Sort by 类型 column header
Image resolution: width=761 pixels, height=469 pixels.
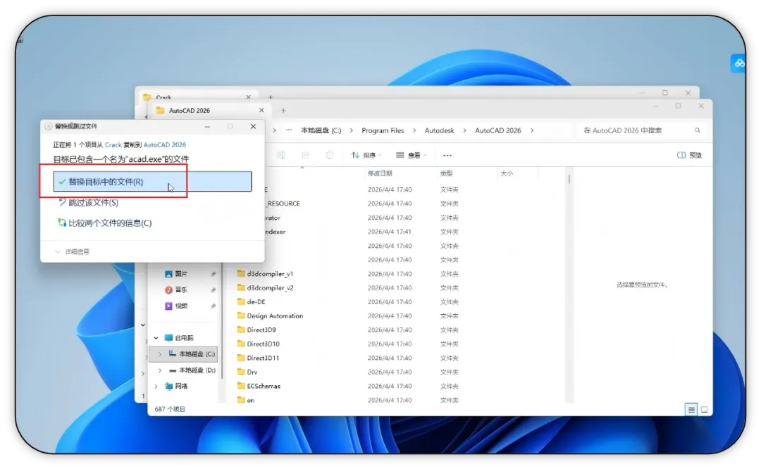click(446, 173)
